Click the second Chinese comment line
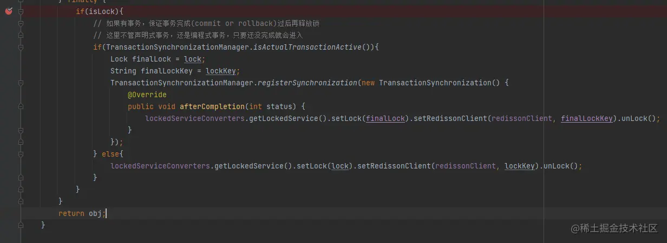Image resolution: width=667 pixels, height=243 pixels. click(x=198, y=35)
